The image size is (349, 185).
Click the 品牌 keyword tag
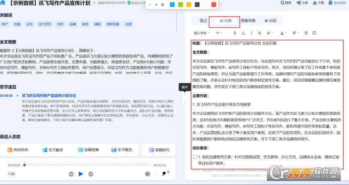[x=73, y=24]
